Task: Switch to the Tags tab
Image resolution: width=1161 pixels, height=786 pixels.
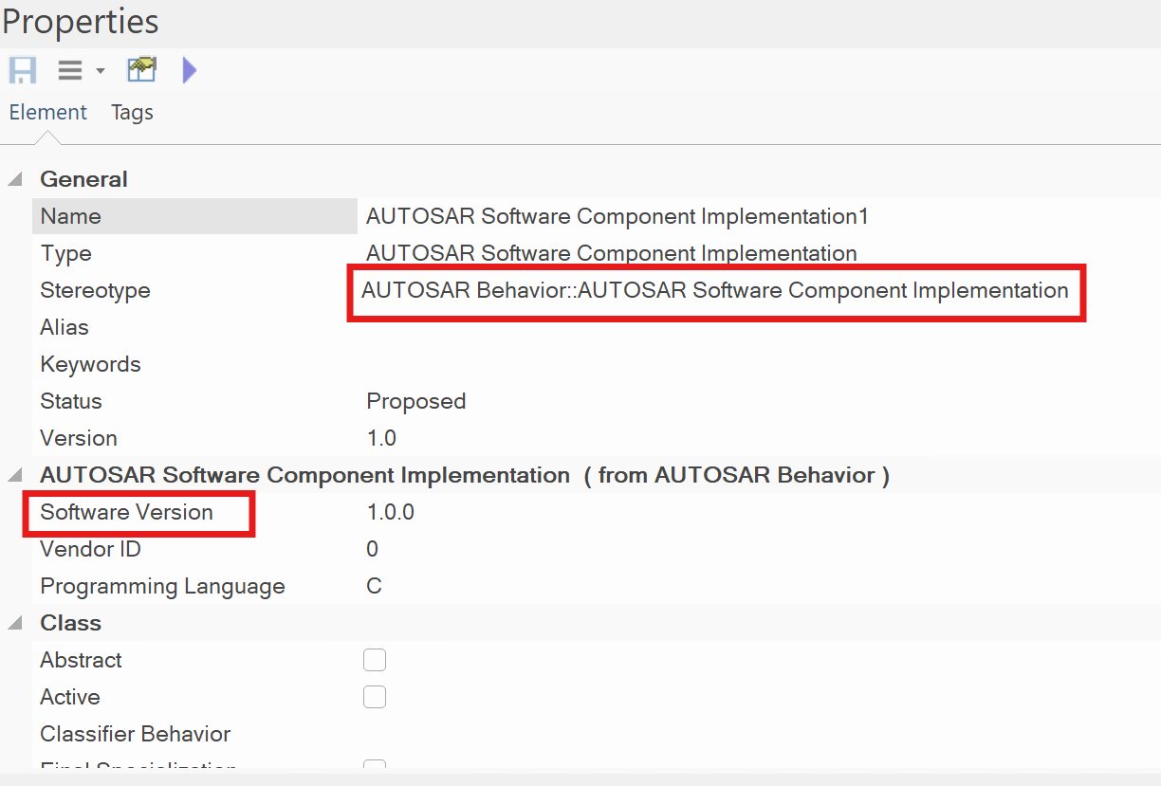Action: click(132, 113)
